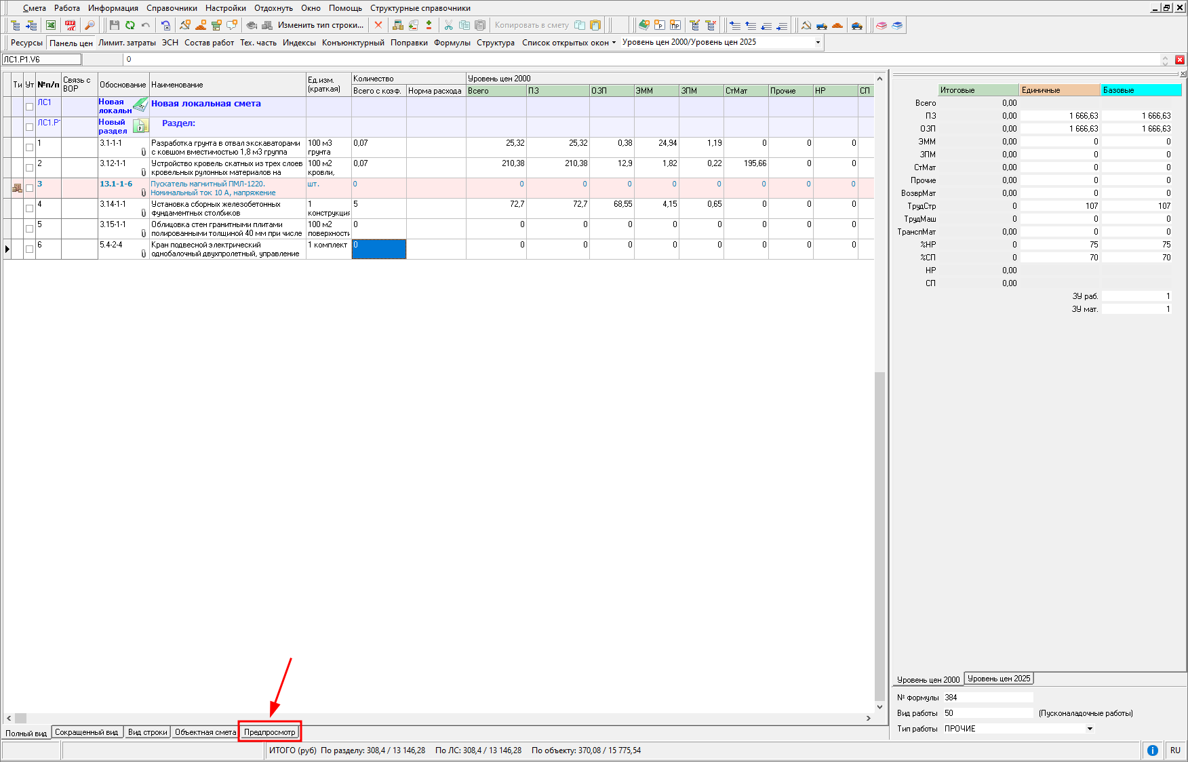Tick checkbox for row 1 excavation work
This screenshot has width=1188, height=762.
[x=29, y=147]
